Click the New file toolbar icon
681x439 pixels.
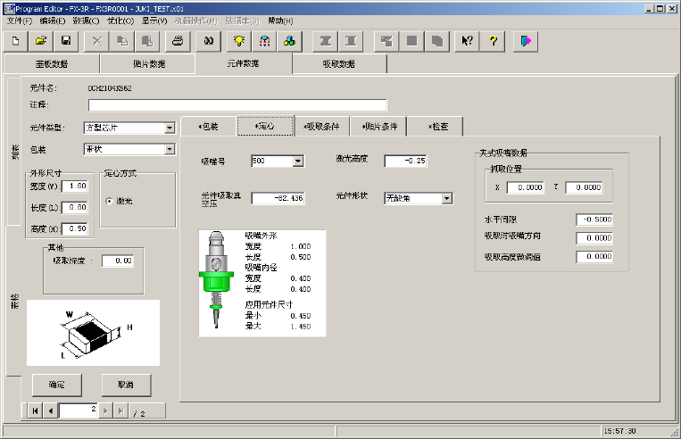[x=16, y=41]
